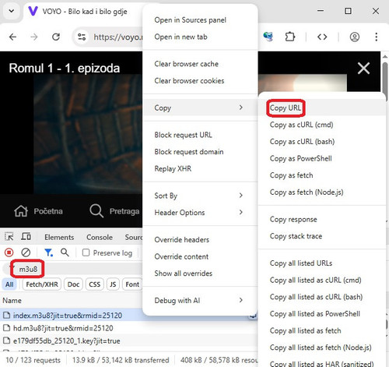
Task: Choose Override headers
Action: pos(200,239)
